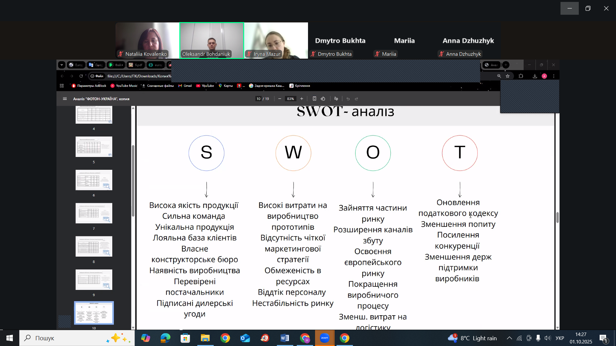The image size is (616, 346).
Task: Enable the PDF draw annotation tool
Action: (336, 99)
